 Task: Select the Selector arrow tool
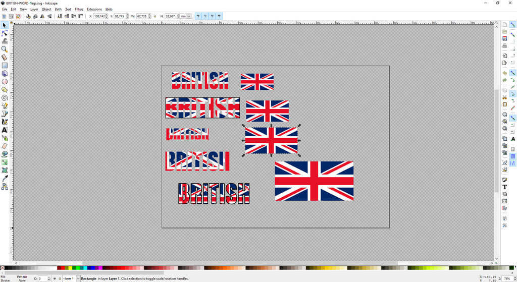click(4, 25)
